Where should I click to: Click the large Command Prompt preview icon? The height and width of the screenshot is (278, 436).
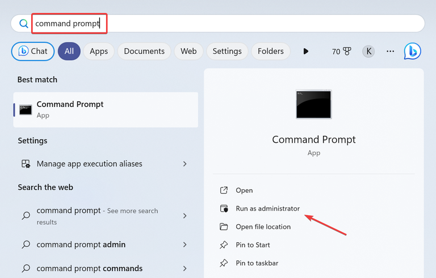coord(313,104)
